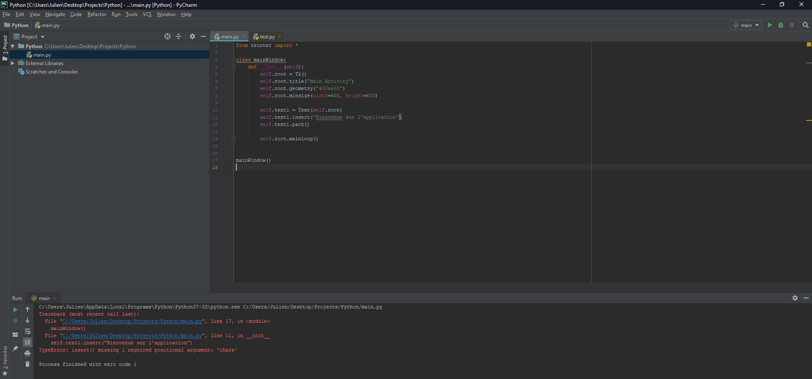Rerun main in the Run panel

(x=15, y=310)
